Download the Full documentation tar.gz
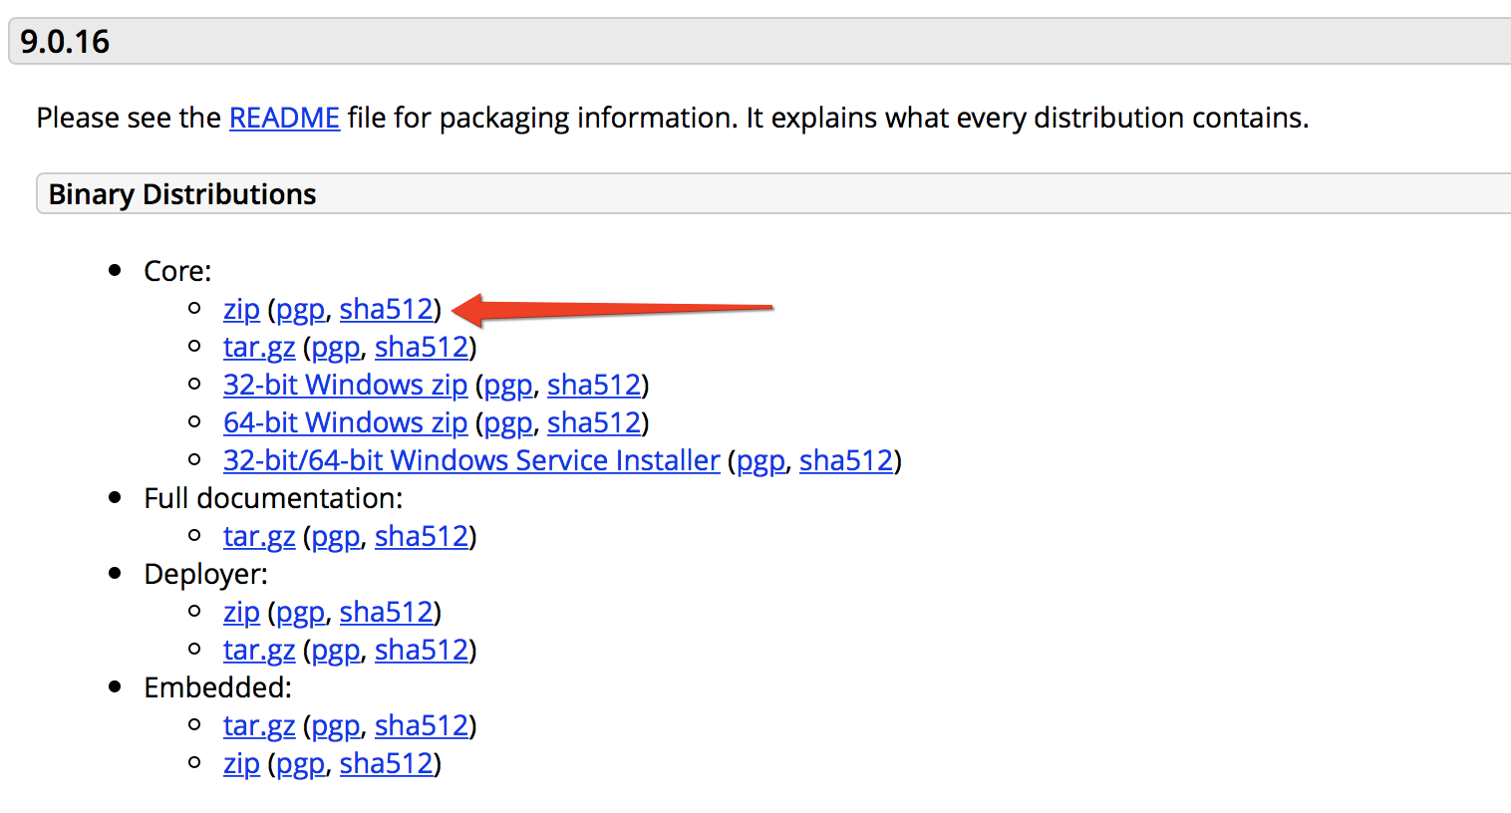This screenshot has height=813, width=1511. pyautogui.click(x=259, y=537)
